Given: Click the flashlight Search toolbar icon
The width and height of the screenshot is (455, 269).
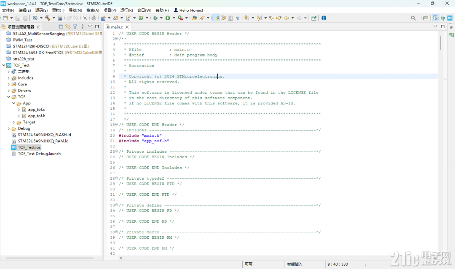Looking at the screenshot, I should [202, 18].
